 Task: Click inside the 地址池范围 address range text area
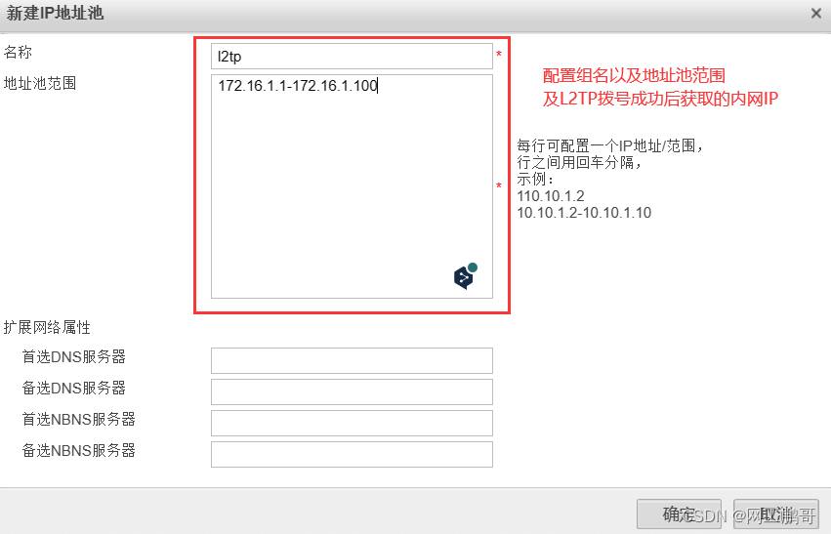pyautogui.click(x=352, y=185)
